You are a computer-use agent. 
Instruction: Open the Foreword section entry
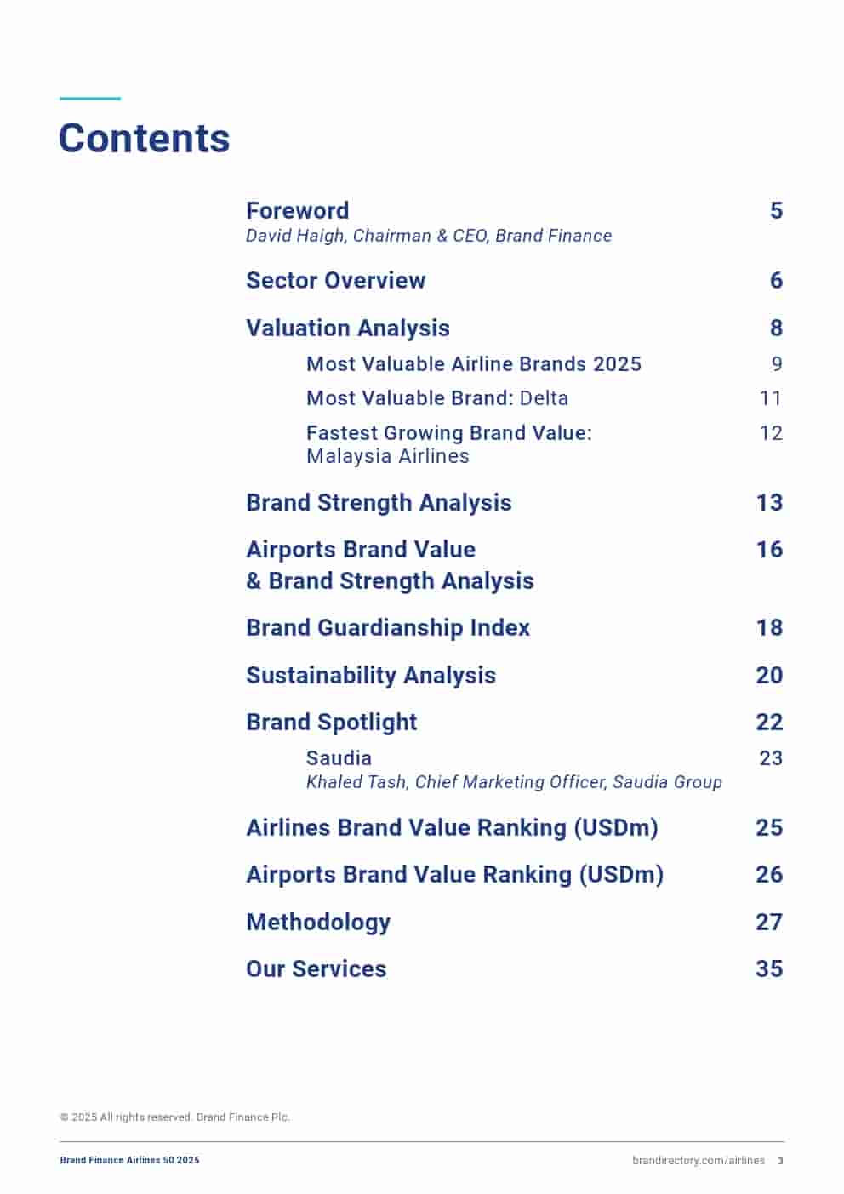(298, 210)
